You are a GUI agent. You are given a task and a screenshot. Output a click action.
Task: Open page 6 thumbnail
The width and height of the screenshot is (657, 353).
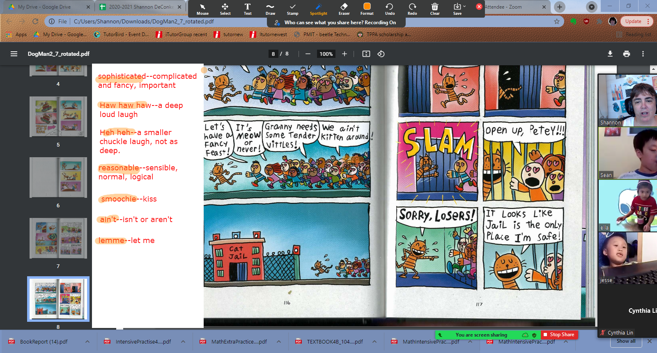[x=58, y=178]
